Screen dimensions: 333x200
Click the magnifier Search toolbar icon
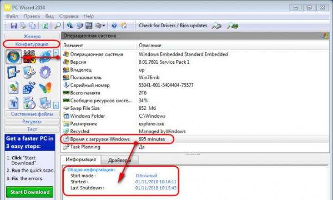pyautogui.click(x=57, y=26)
